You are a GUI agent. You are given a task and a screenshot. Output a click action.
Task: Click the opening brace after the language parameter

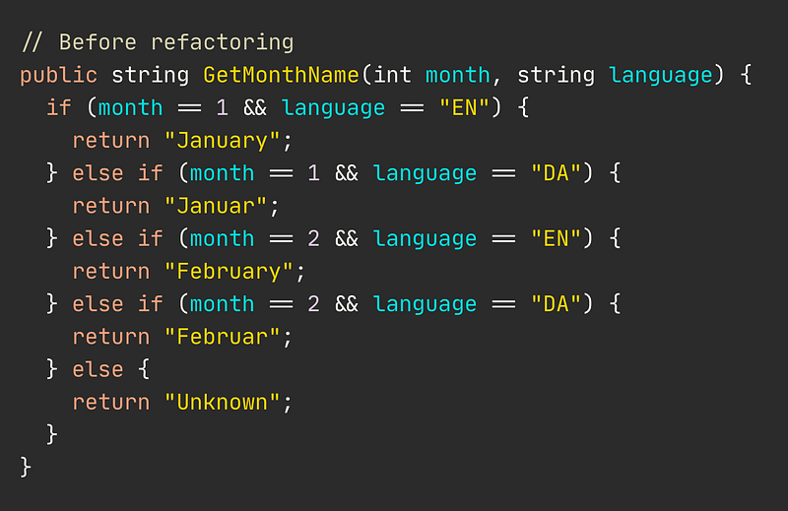tap(747, 75)
